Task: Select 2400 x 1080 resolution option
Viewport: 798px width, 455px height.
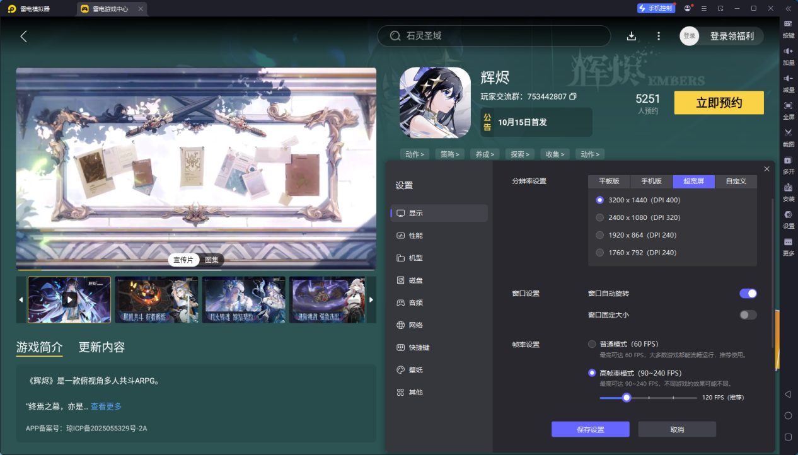Action: pyautogui.click(x=638, y=217)
